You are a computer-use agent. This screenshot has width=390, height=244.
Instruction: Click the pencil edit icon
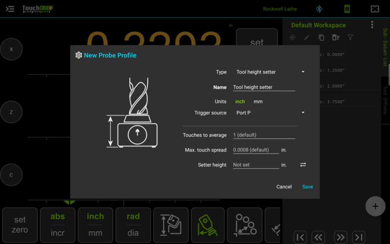coord(307,38)
